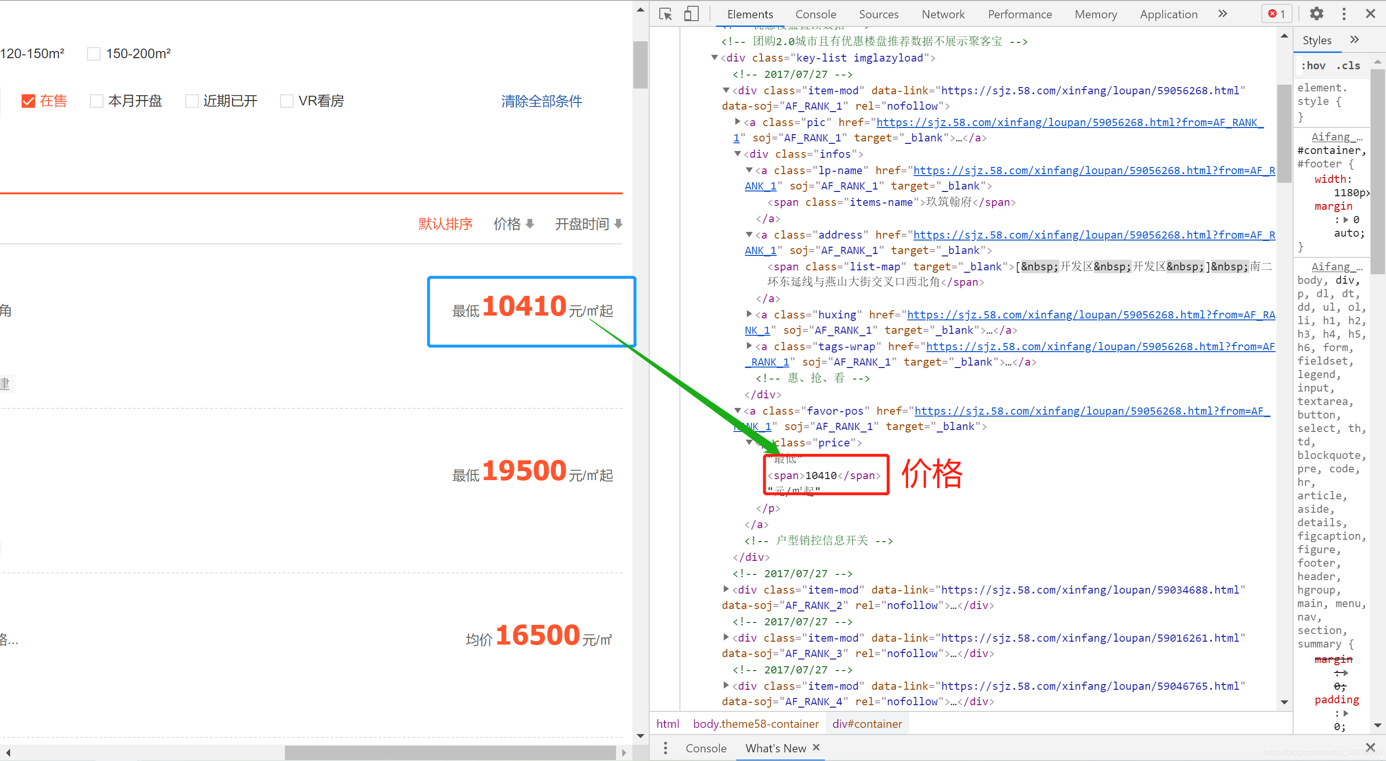Close the What's New drawer tab

point(816,747)
